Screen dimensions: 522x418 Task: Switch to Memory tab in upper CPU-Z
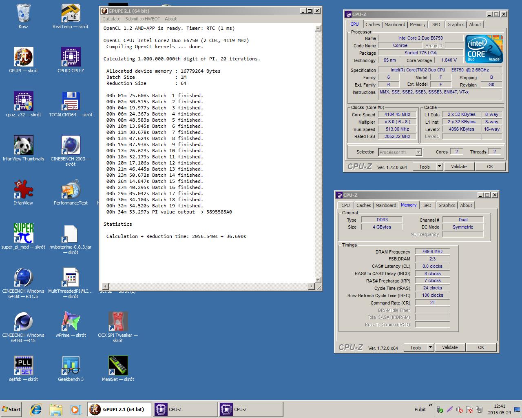pyautogui.click(x=418, y=24)
